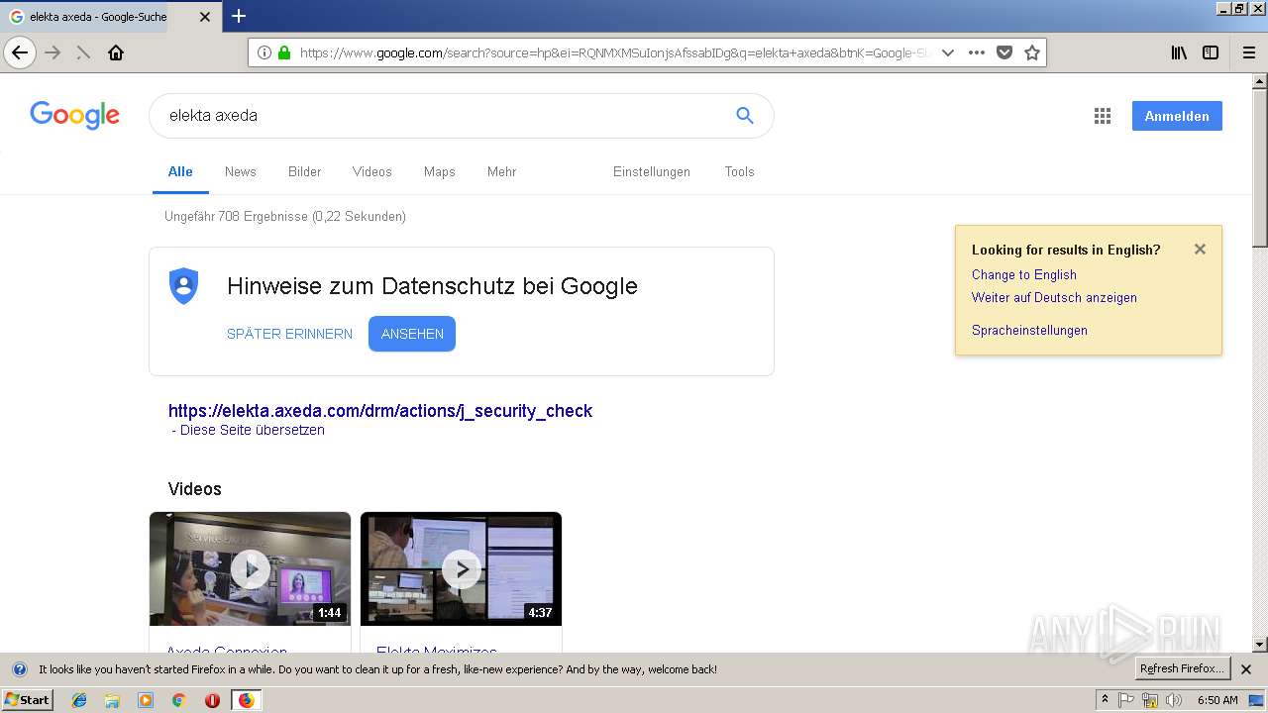Click Firefox taskbar button
The width and height of the screenshot is (1268, 713).
246,700
